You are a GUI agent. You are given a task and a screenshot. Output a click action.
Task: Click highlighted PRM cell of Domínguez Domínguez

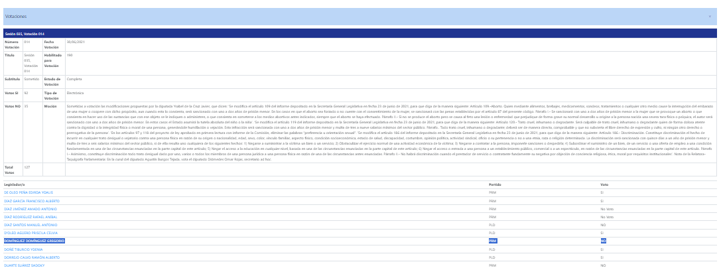tap(493, 241)
